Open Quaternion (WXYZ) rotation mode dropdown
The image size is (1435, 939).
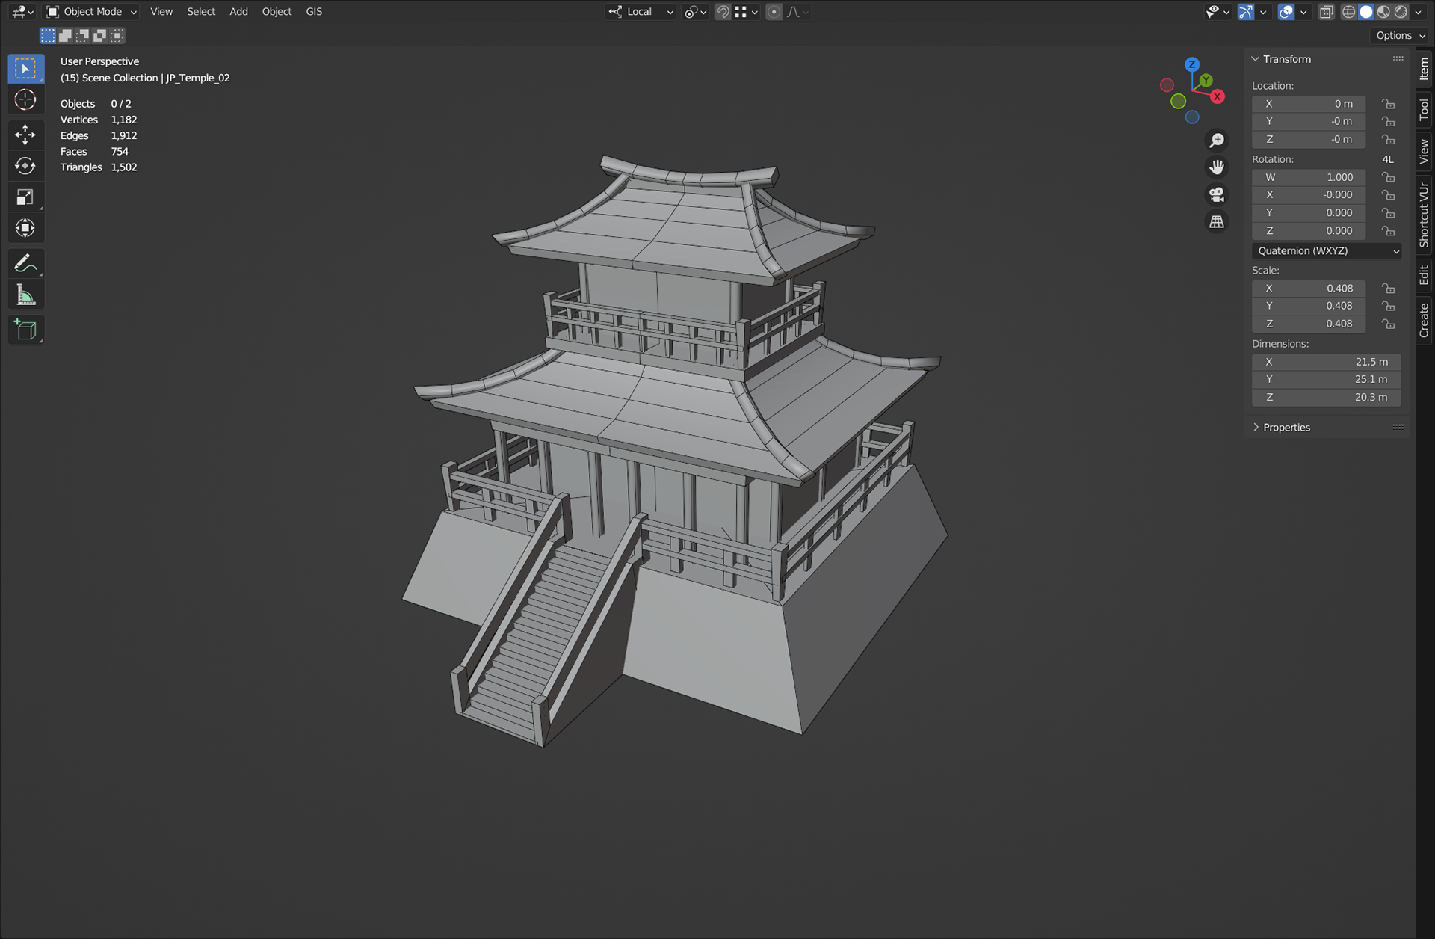(1326, 251)
